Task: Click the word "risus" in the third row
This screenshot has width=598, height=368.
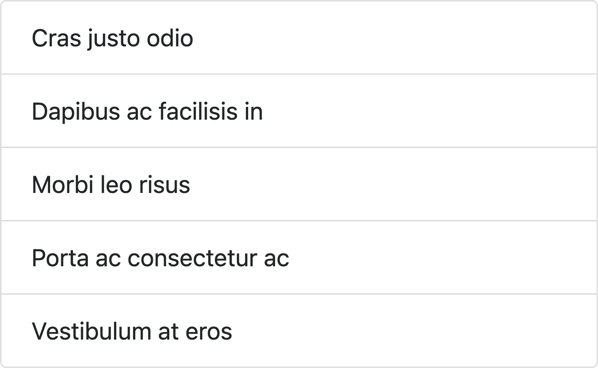Action: click(164, 185)
